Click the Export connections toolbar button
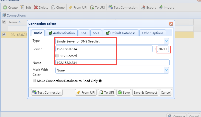 click(x=149, y=8)
